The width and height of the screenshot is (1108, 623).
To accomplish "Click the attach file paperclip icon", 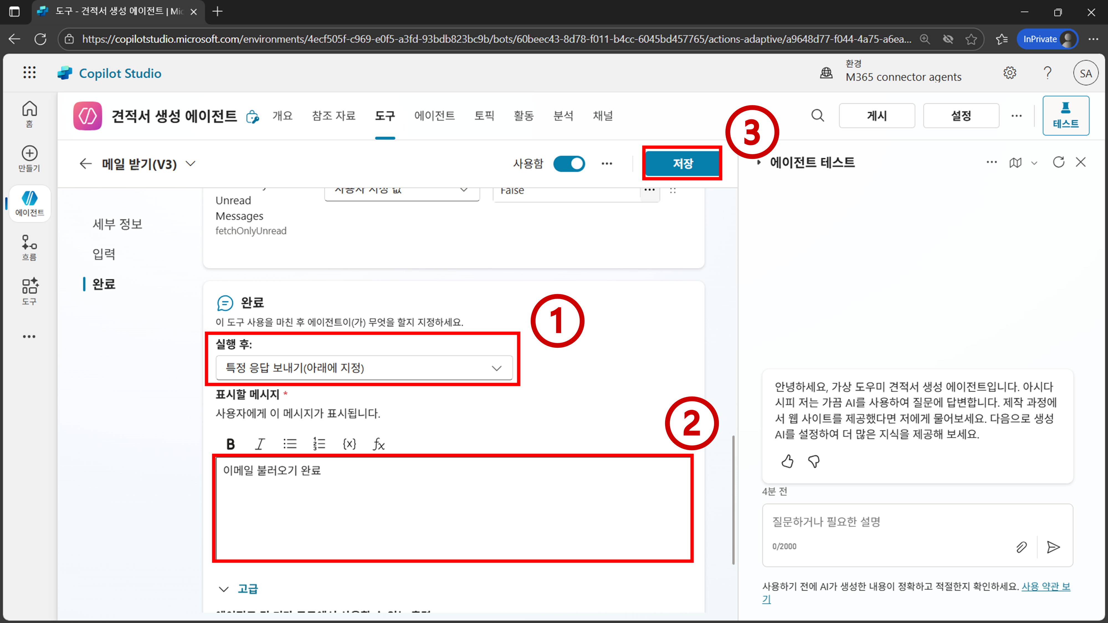I will [x=1021, y=547].
